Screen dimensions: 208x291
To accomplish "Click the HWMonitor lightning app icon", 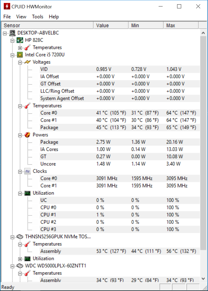I will coord(7,6).
